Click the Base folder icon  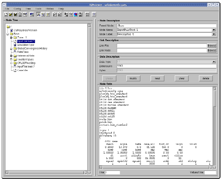tap(11, 34)
